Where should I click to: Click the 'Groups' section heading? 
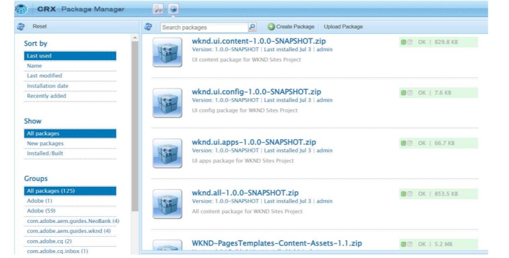[36, 178]
